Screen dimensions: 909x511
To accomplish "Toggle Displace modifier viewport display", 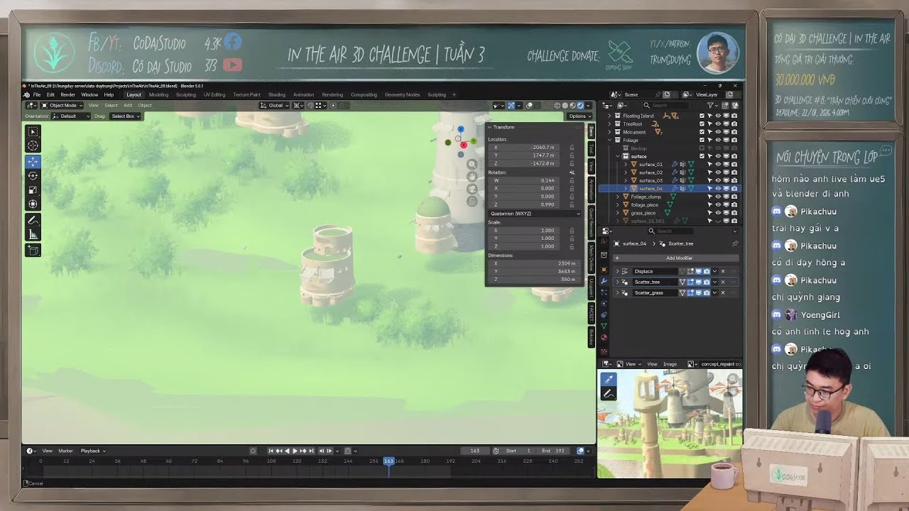I will pos(698,271).
